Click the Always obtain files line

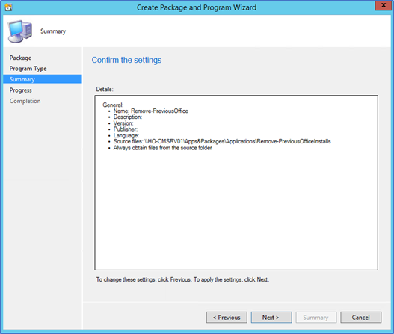coord(162,148)
